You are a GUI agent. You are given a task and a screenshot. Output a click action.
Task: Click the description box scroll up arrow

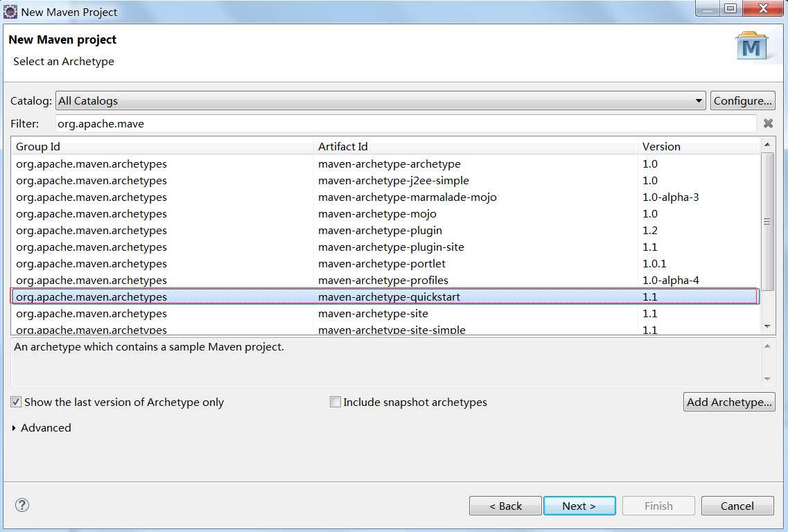pyautogui.click(x=767, y=346)
